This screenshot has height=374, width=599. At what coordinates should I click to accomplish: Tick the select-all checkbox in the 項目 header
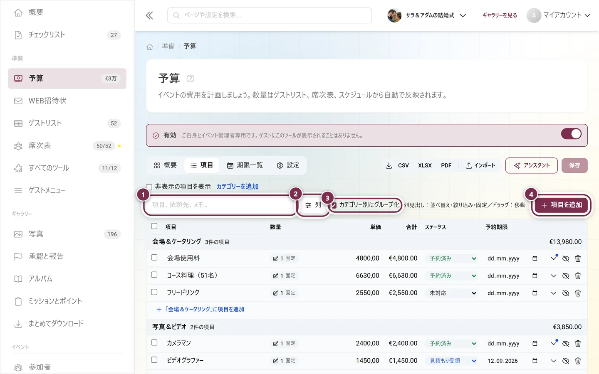click(x=154, y=226)
